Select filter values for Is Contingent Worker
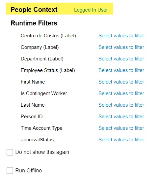Viewport: 160px width, 177px height. coord(121,93)
